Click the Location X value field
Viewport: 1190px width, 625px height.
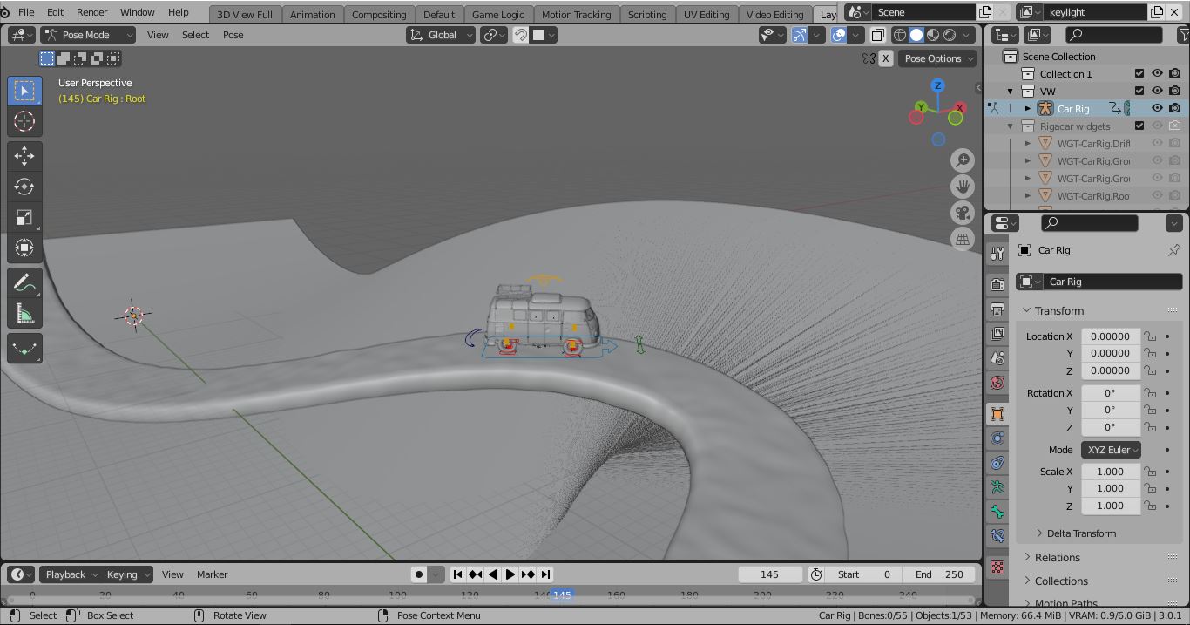[1111, 336]
